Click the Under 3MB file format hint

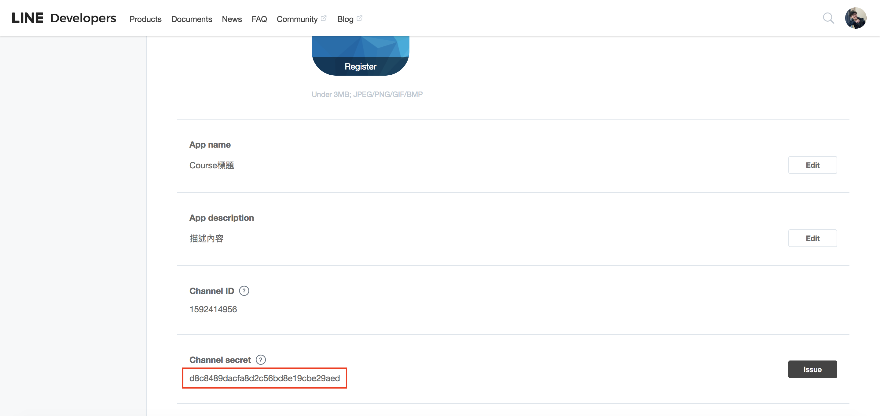point(367,95)
